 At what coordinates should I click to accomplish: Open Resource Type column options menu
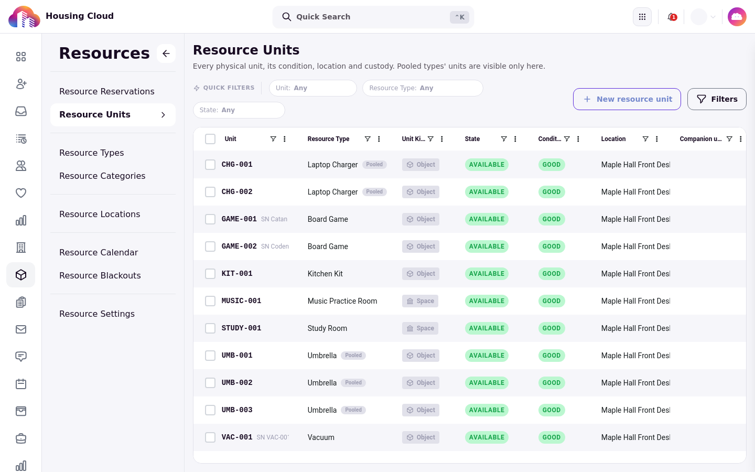tap(379, 139)
